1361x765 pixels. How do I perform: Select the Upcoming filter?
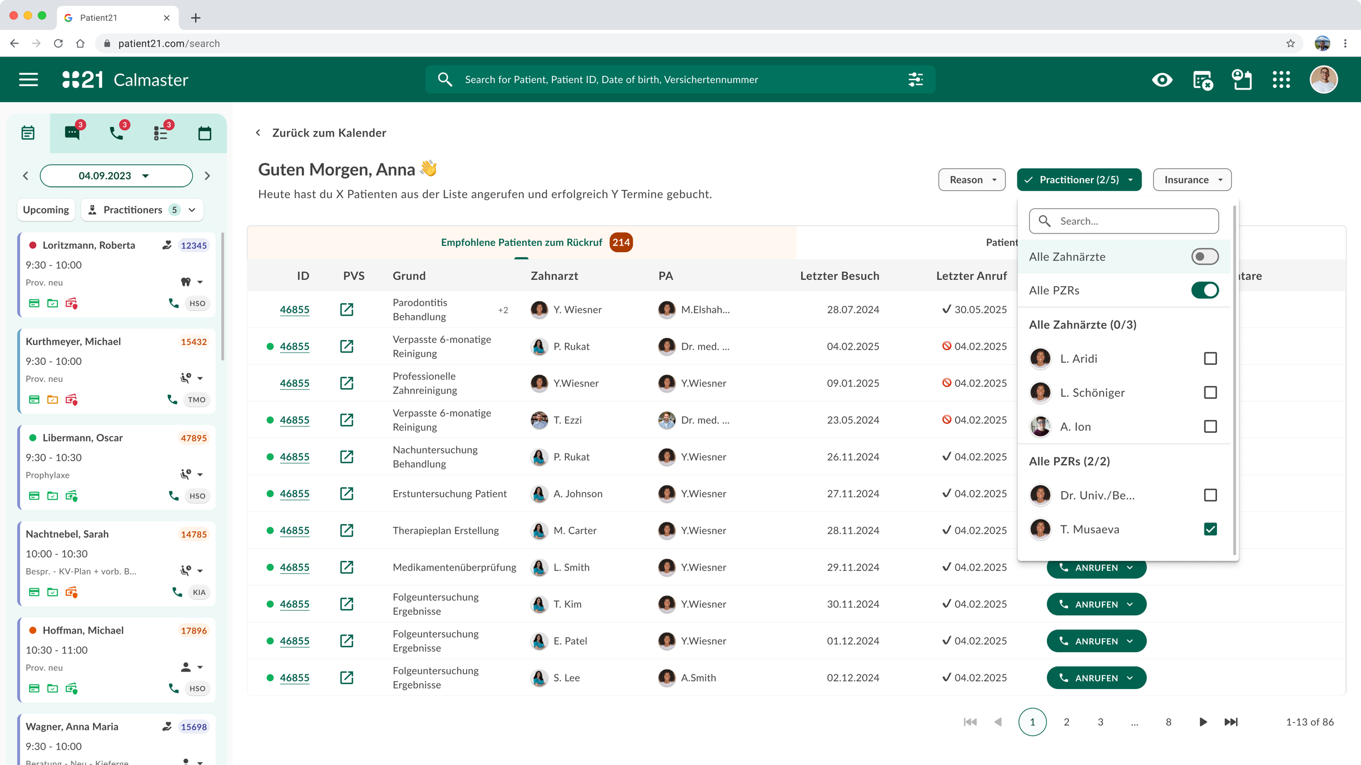pos(46,210)
